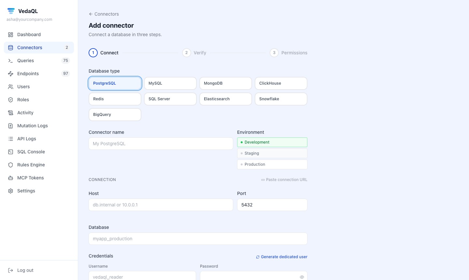This screenshot has width=469, height=280.
Task: Select BigQuery database type
Action: pos(115,115)
